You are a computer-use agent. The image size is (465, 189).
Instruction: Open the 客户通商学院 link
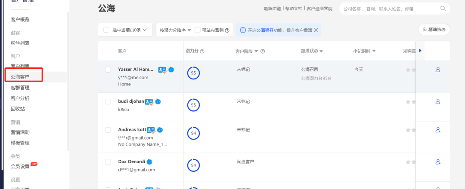click(319, 9)
